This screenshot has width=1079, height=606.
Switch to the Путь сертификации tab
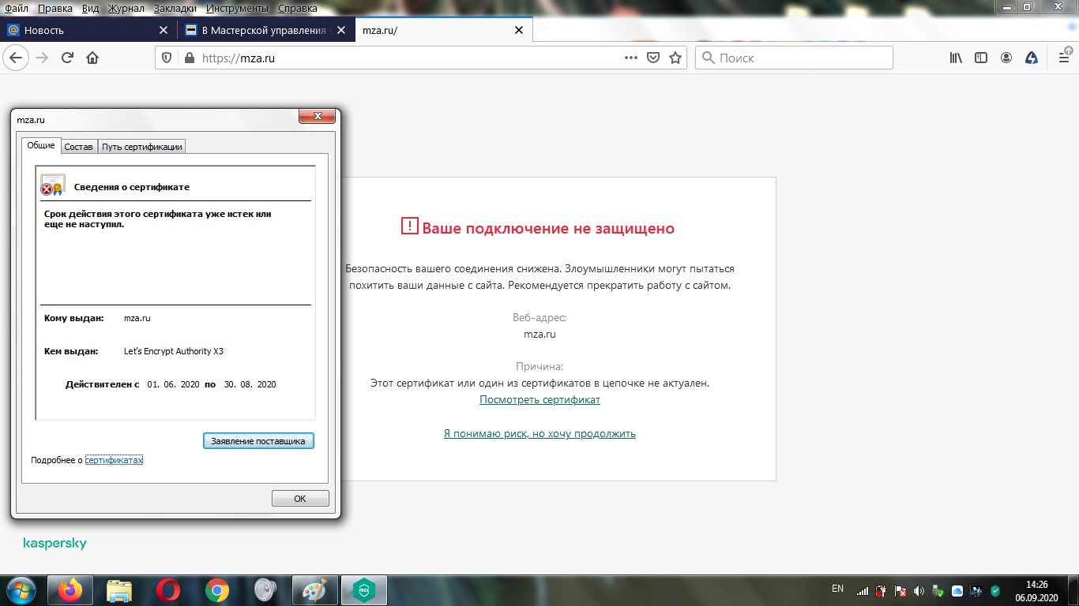point(142,147)
